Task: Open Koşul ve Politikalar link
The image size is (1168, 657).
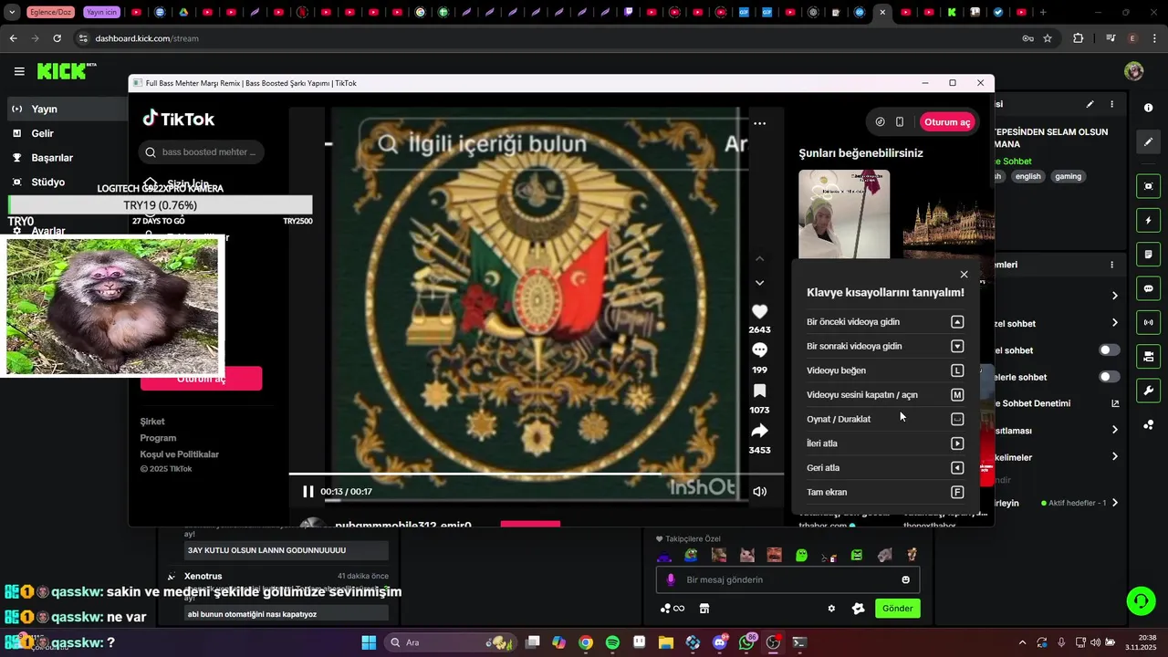Action: (x=179, y=454)
